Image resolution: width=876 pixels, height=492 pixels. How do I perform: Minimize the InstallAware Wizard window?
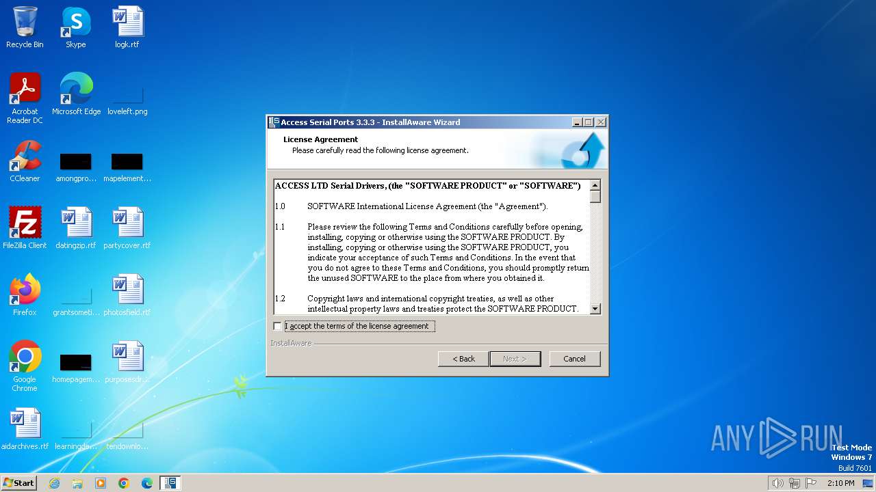click(577, 122)
